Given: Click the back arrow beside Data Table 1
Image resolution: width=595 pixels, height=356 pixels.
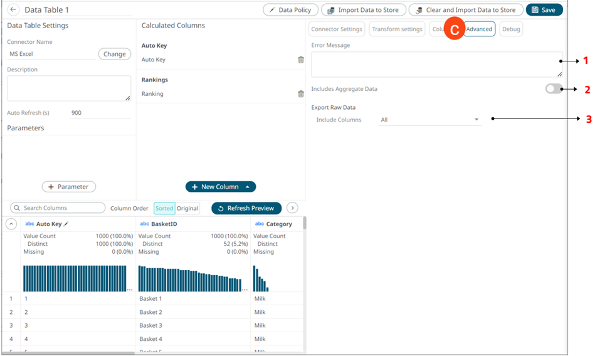Looking at the screenshot, I should tap(13, 10).
